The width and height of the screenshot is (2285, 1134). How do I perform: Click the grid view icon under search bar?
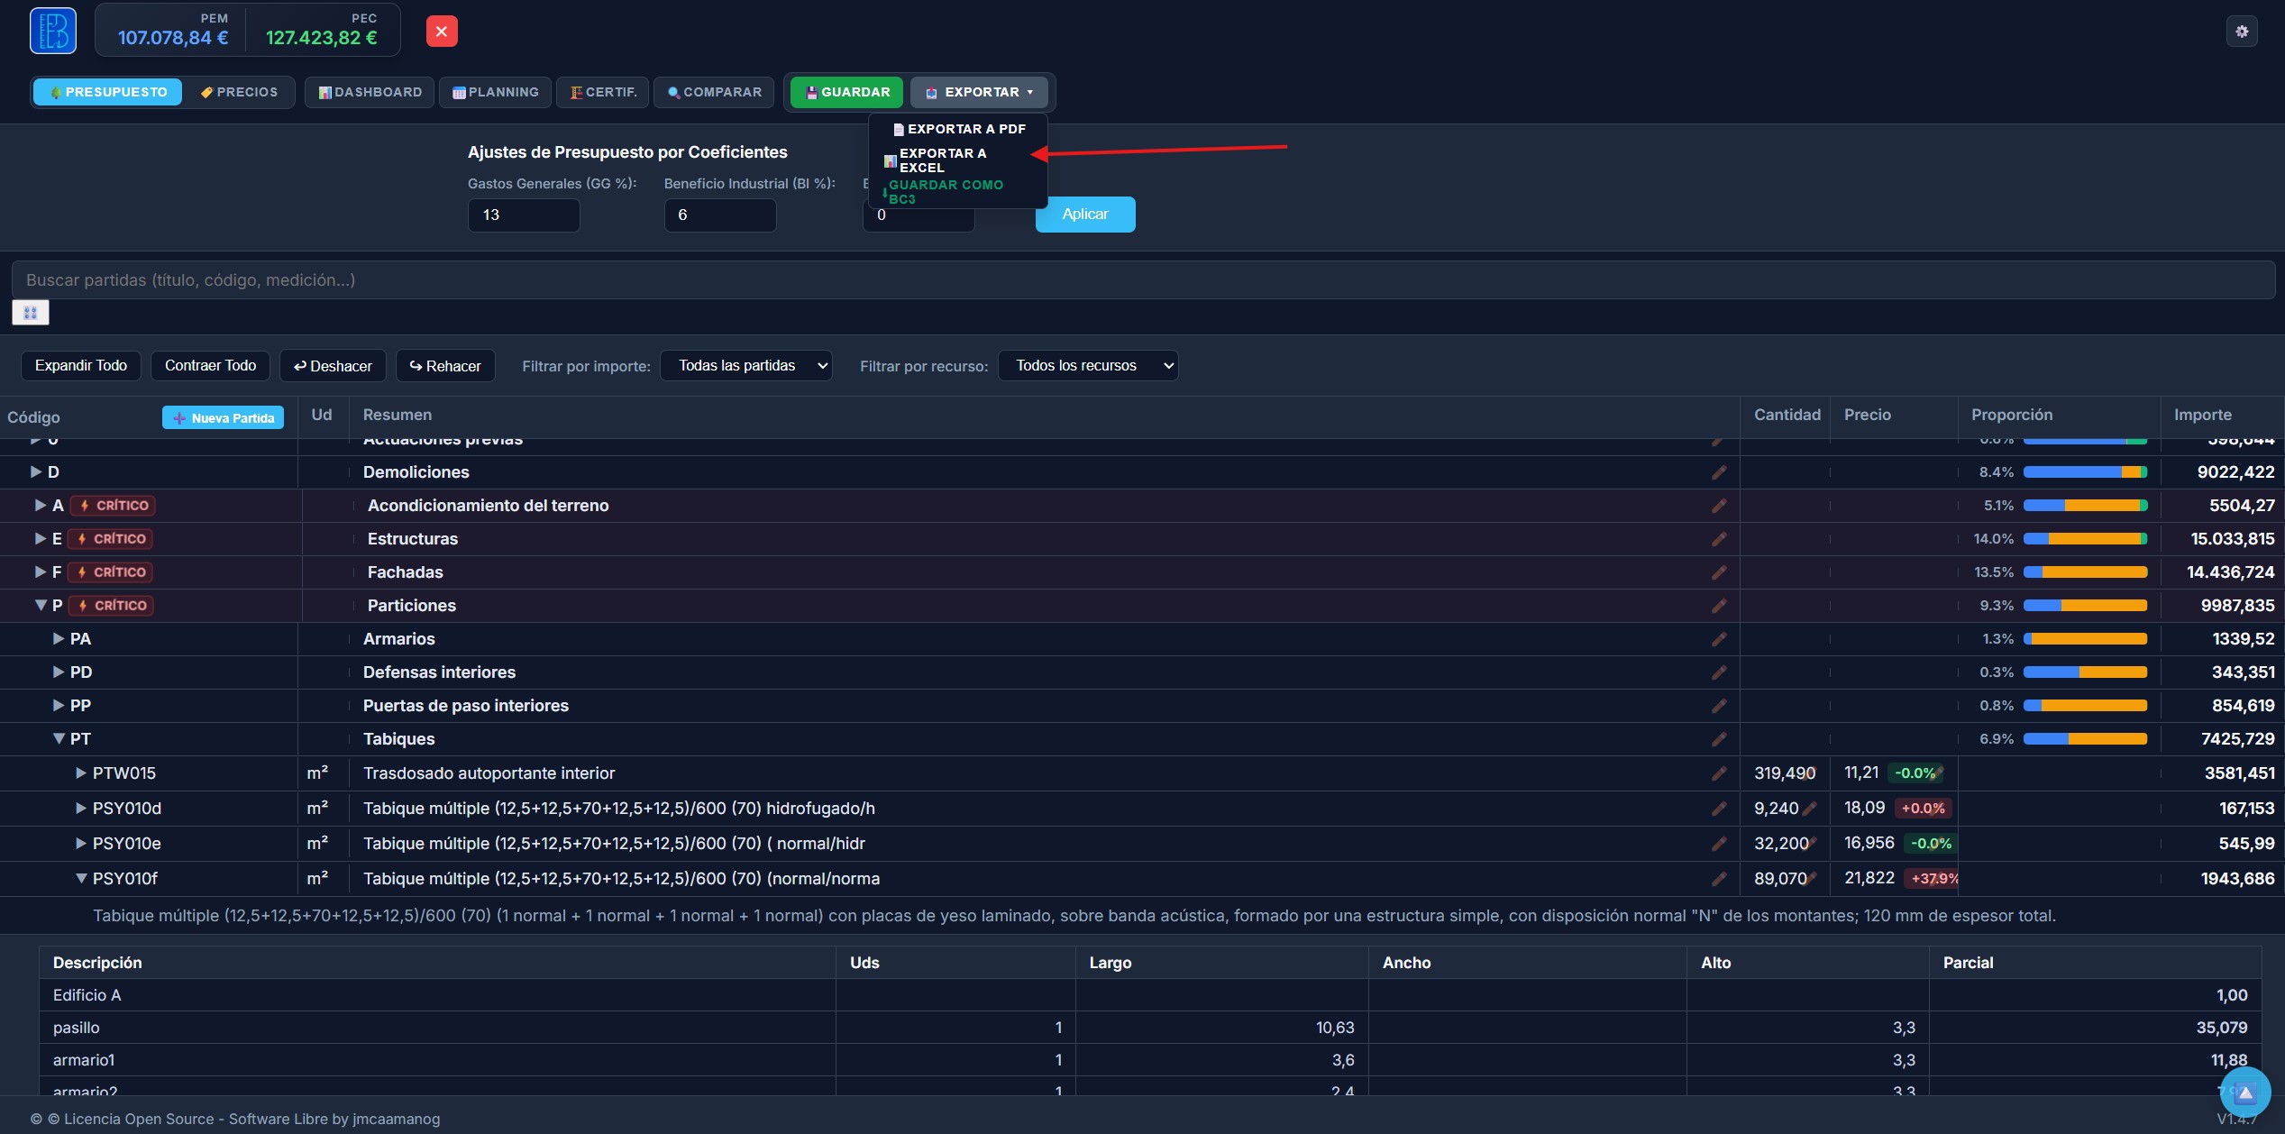pos(31,313)
